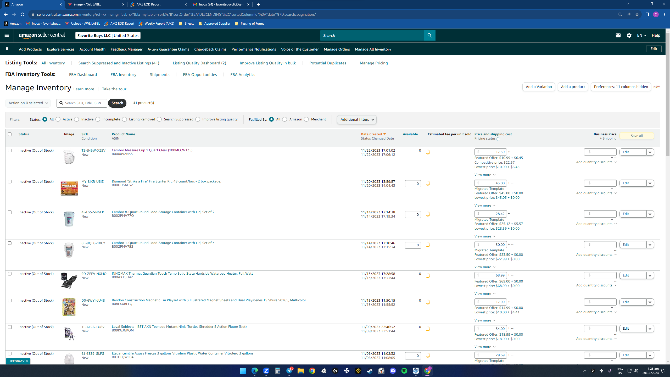The width and height of the screenshot is (670, 377).
Task: Open the hamburger navigation menu
Action: [7, 35]
